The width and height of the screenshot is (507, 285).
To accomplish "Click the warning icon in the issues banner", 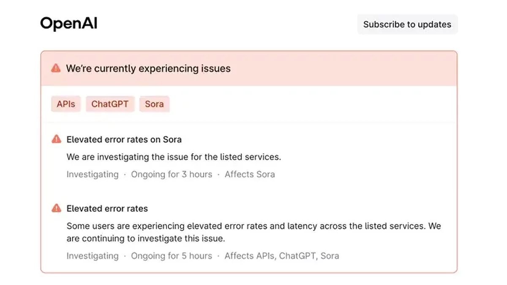I will point(56,68).
